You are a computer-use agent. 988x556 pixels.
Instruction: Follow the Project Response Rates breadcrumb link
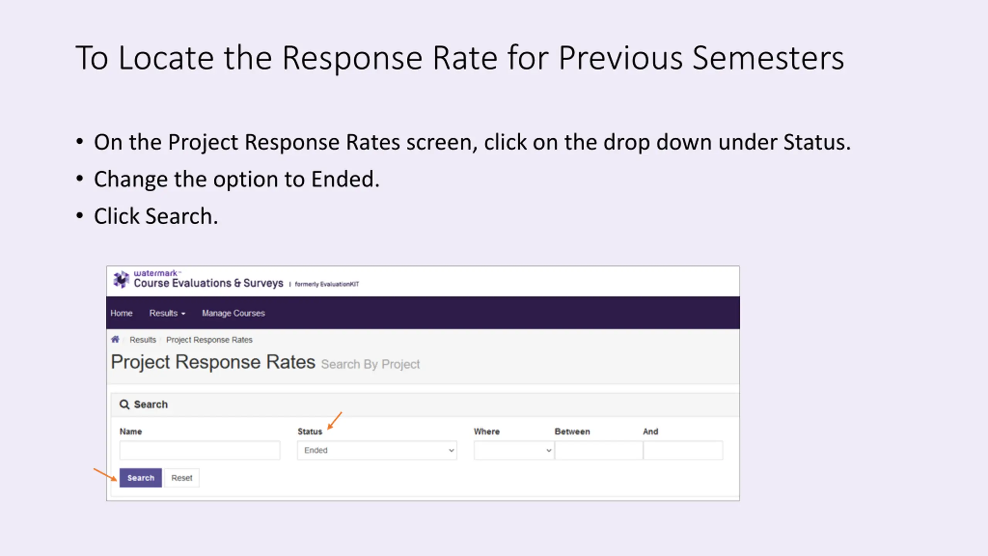209,340
